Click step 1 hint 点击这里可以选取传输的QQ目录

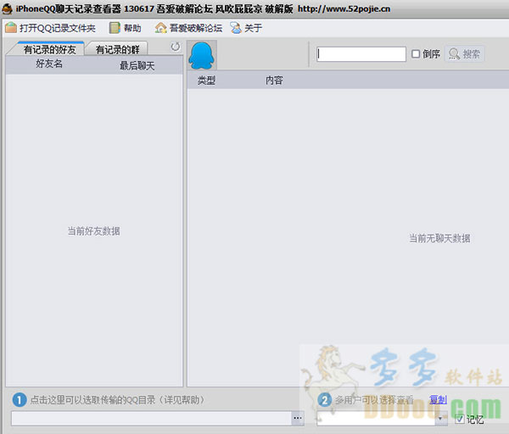[x=117, y=400]
